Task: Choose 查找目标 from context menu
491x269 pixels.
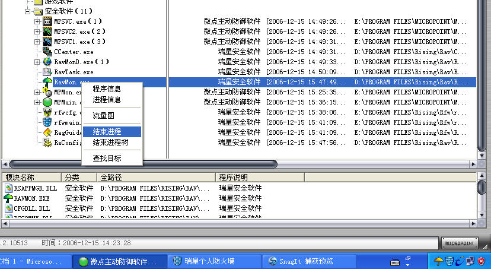Action: (x=112, y=159)
